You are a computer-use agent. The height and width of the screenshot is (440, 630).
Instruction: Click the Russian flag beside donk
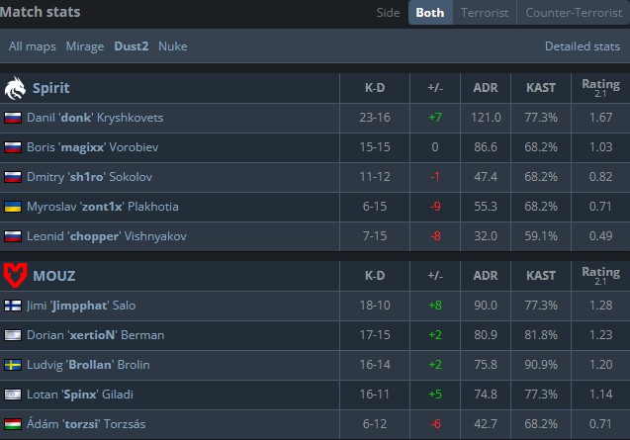14,118
